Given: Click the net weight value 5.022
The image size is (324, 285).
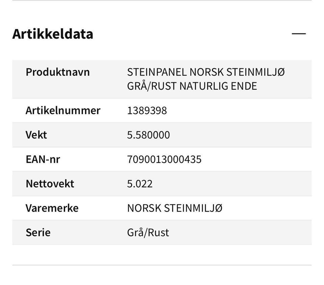Looking at the screenshot, I should click(140, 184).
